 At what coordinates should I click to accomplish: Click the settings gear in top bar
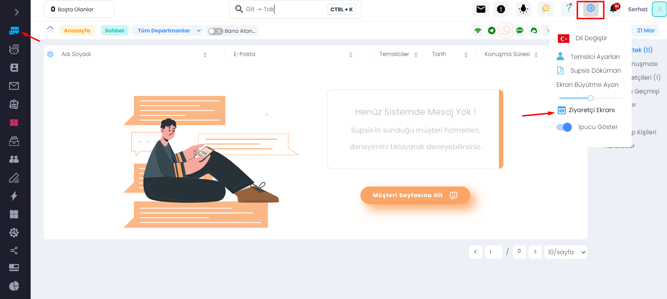(591, 8)
